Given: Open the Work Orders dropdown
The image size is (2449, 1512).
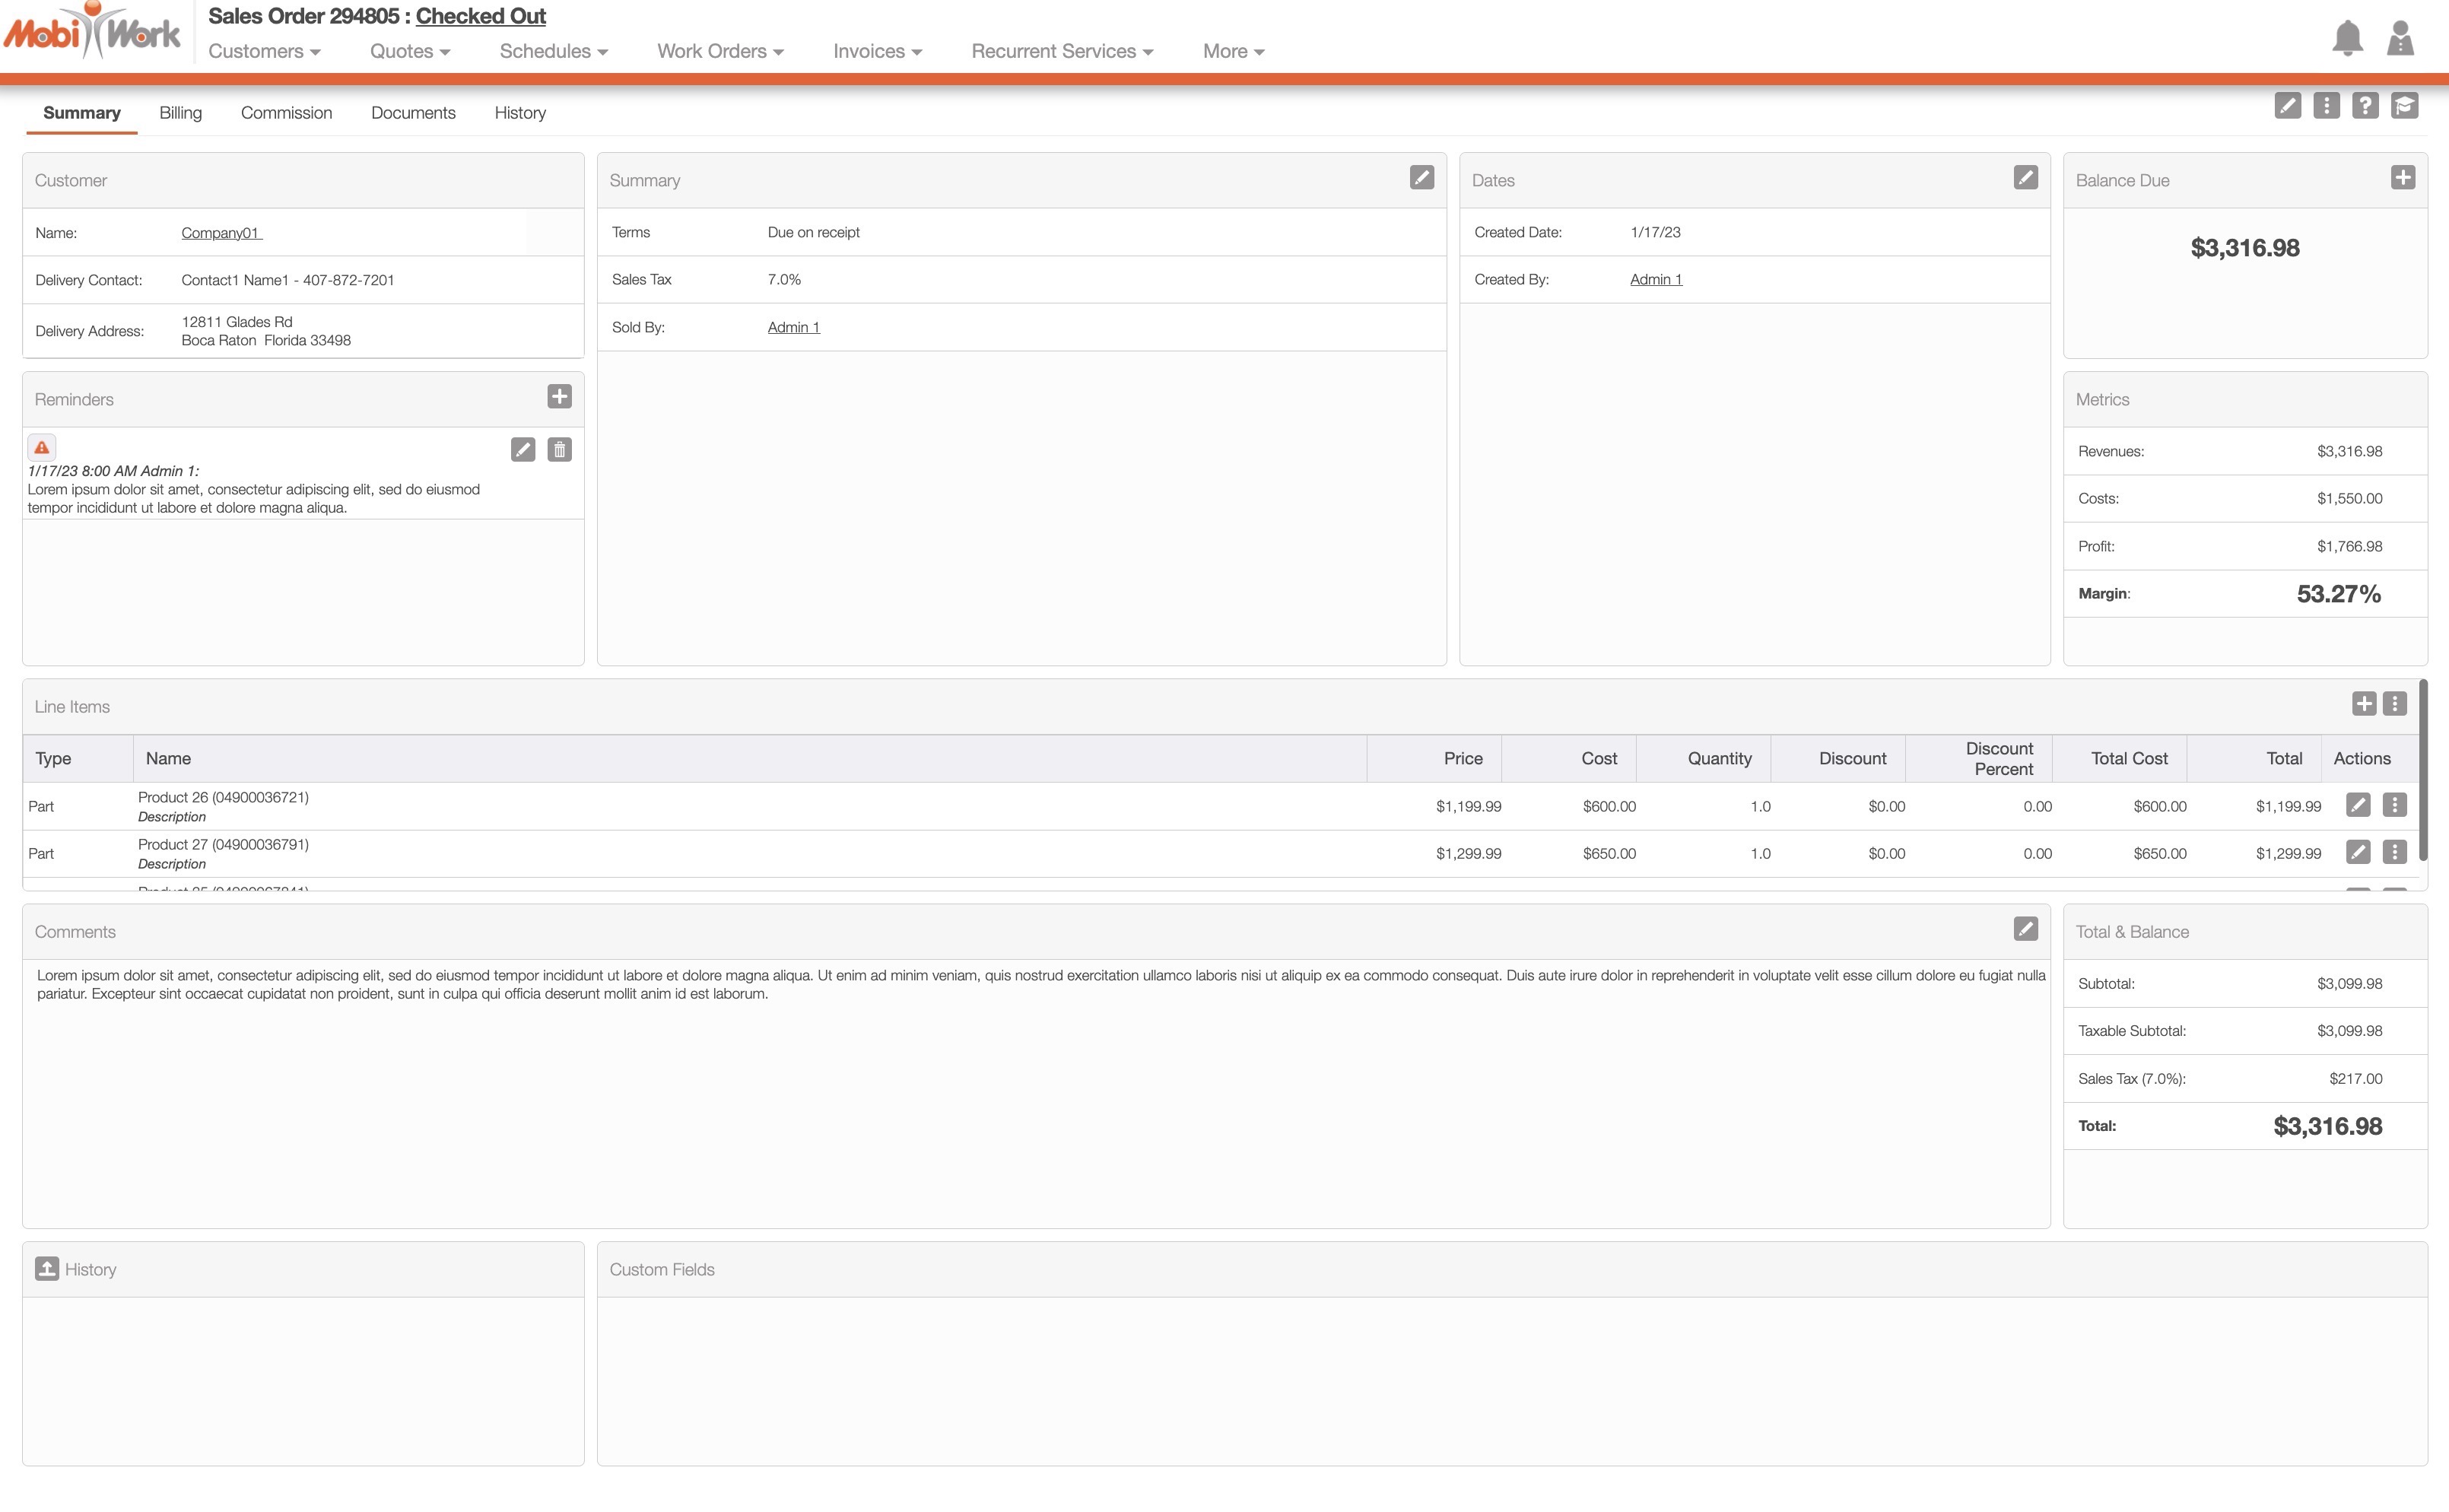Looking at the screenshot, I should 720,51.
